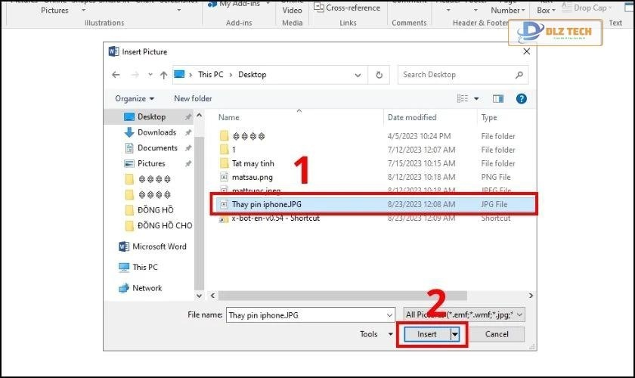Expand the file type filter dropdown
This screenshot has width=635, height=378.
tap(464, 314)
